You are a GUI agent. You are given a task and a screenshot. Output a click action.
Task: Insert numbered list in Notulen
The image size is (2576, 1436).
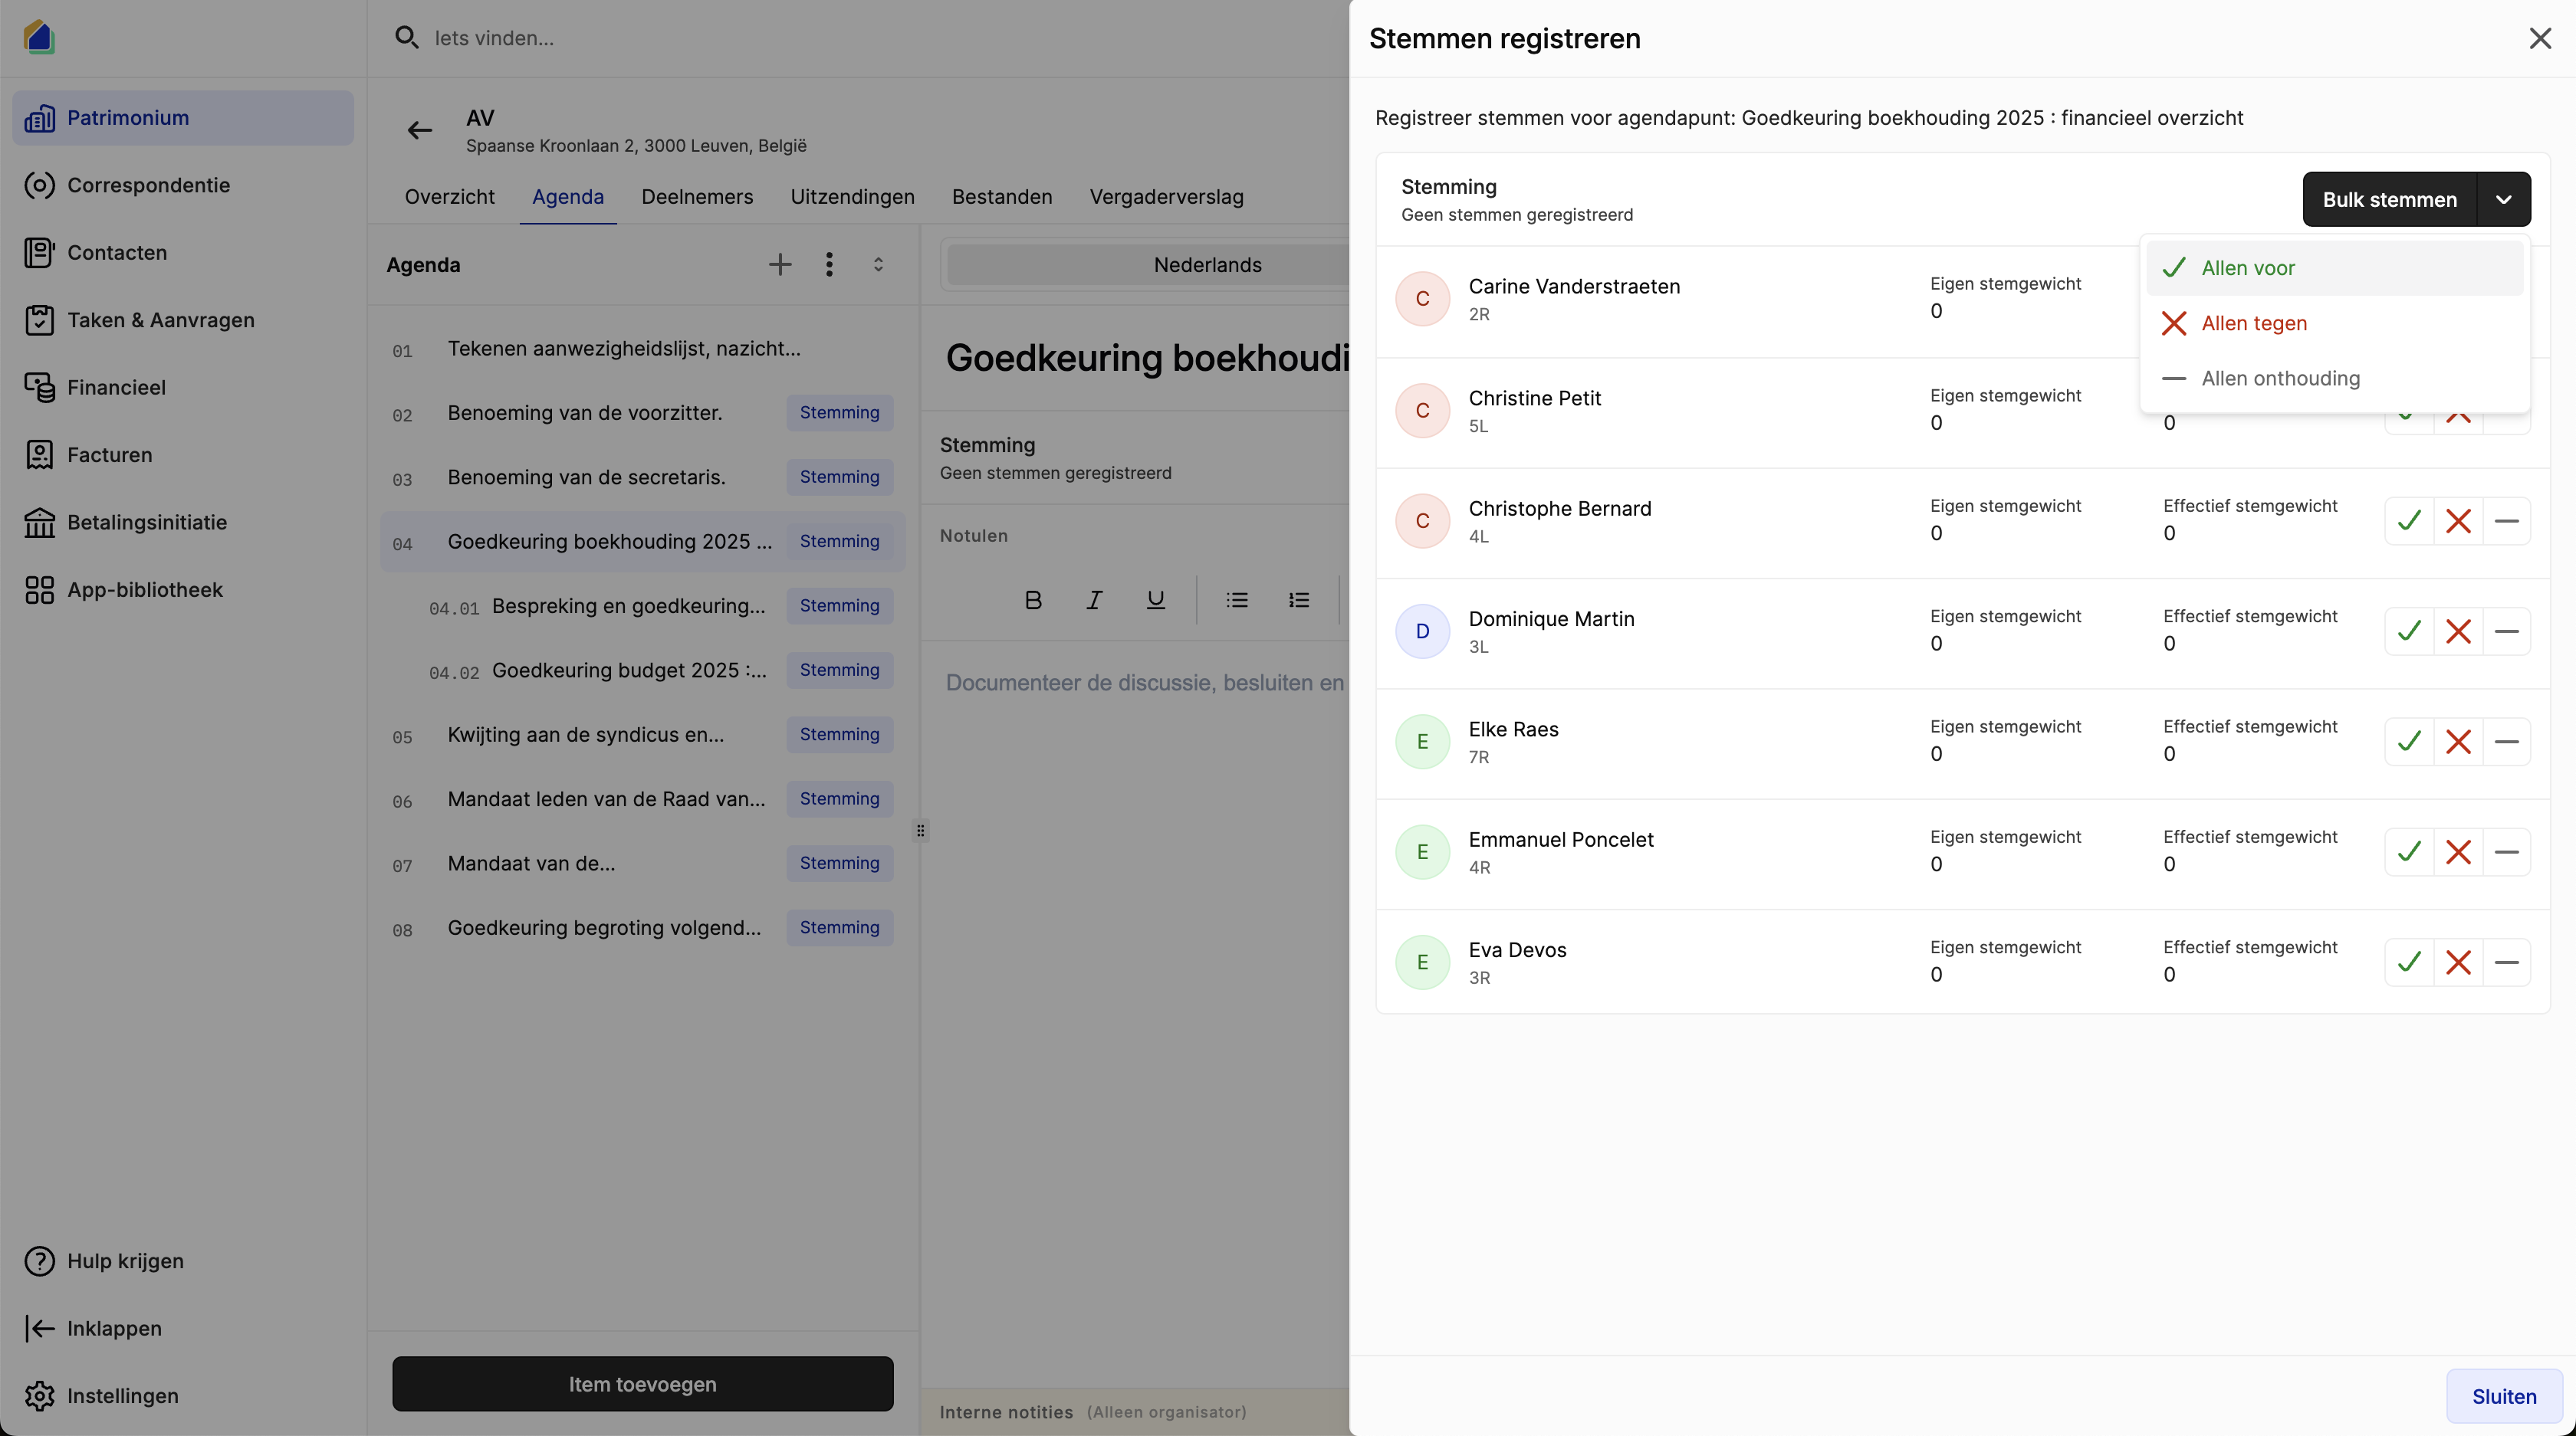pyautogui.click(x=1298, y=599)
